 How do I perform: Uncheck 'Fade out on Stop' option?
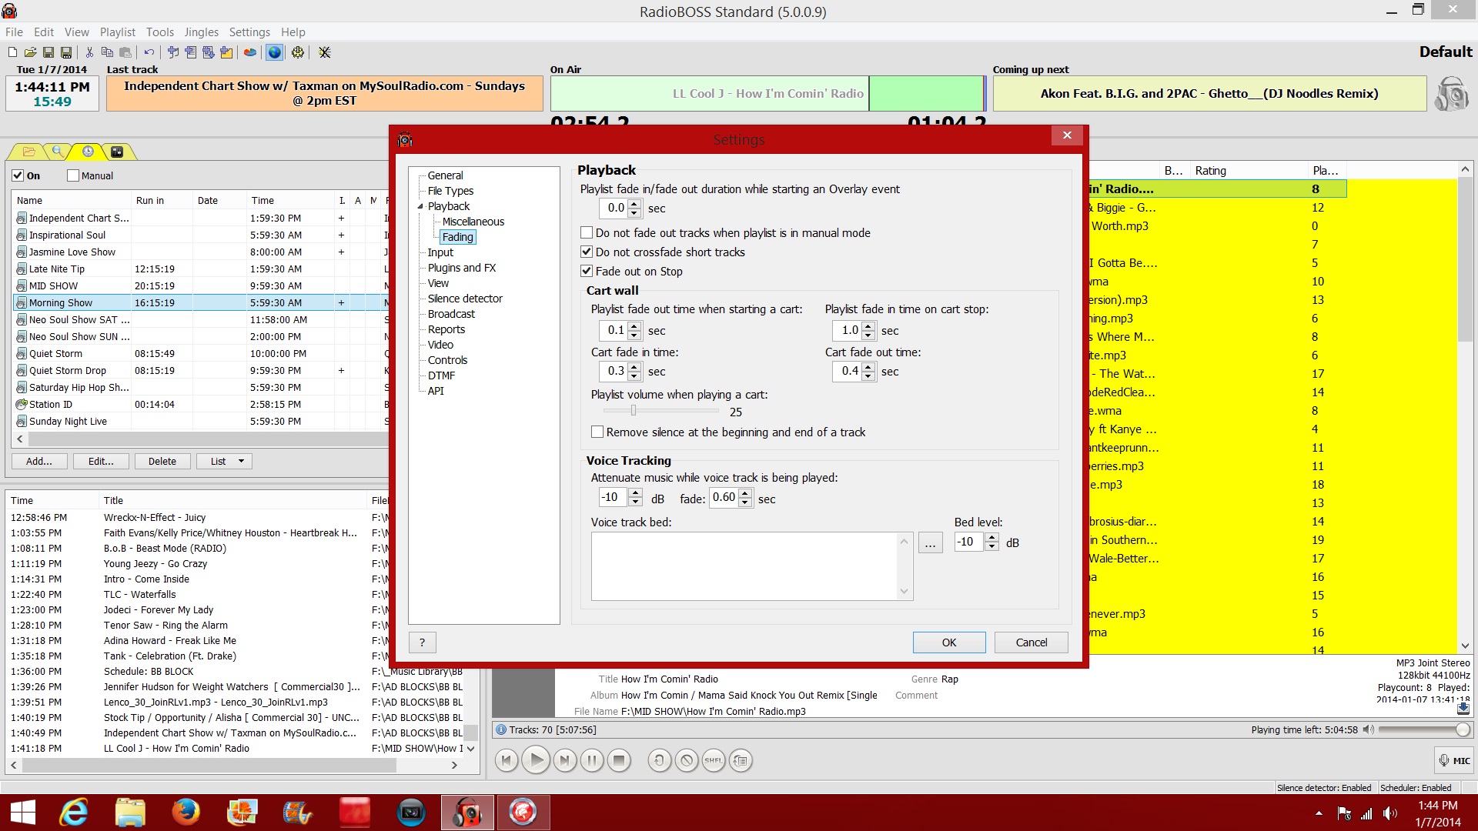[x=587, y=271]
